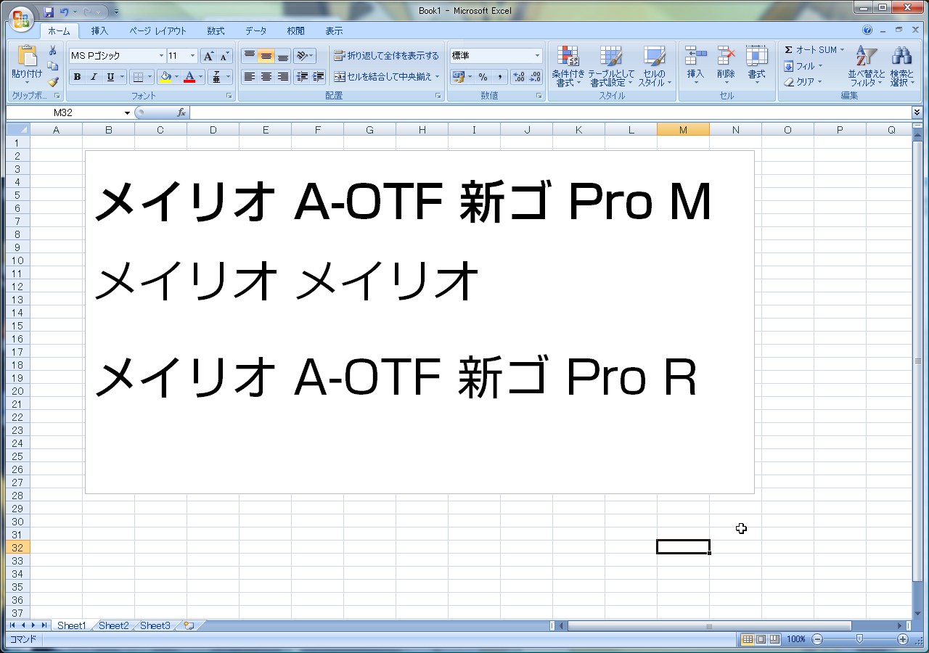Viewport: 929px width, 653px height.
Task: Decrease font size with the small A
Action: pos(224,56)
